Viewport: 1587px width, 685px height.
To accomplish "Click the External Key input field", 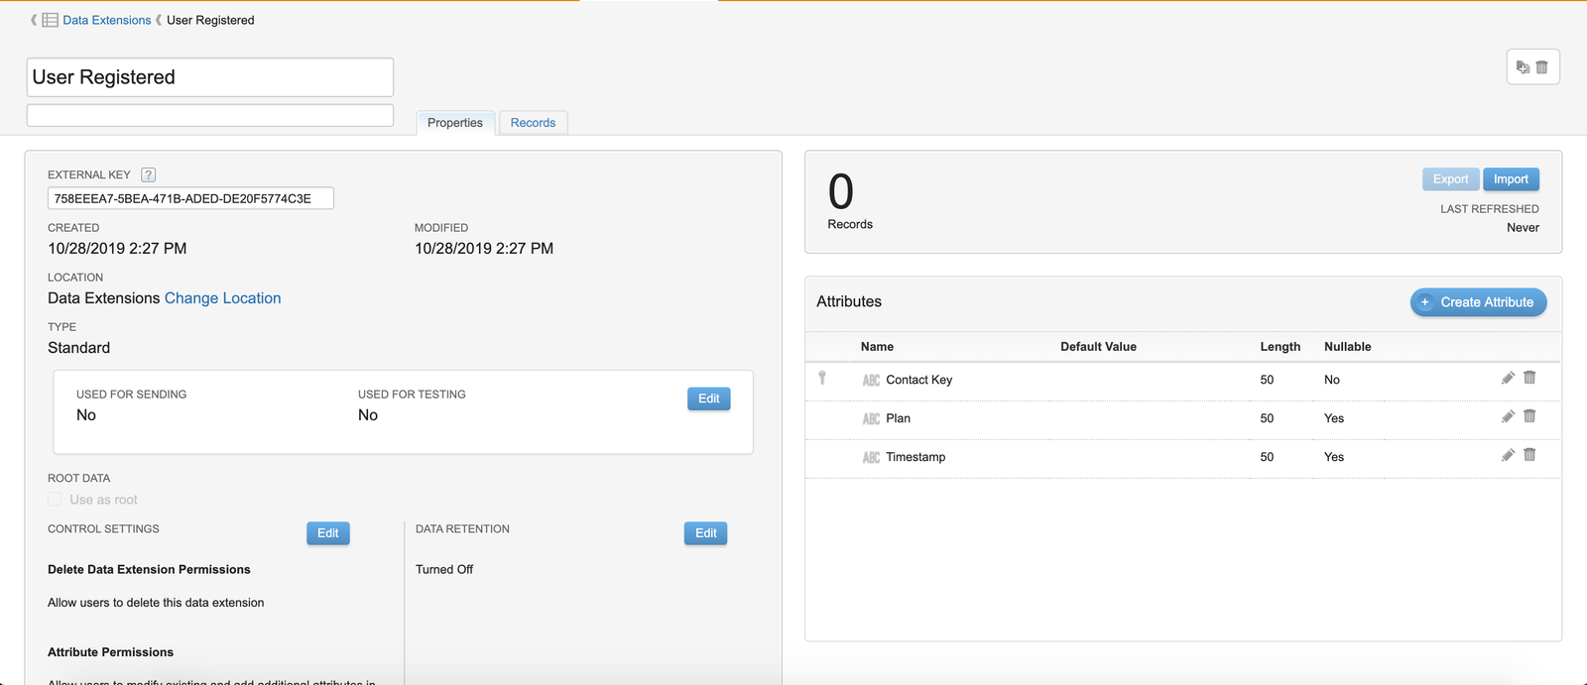I will pos(190,198).
